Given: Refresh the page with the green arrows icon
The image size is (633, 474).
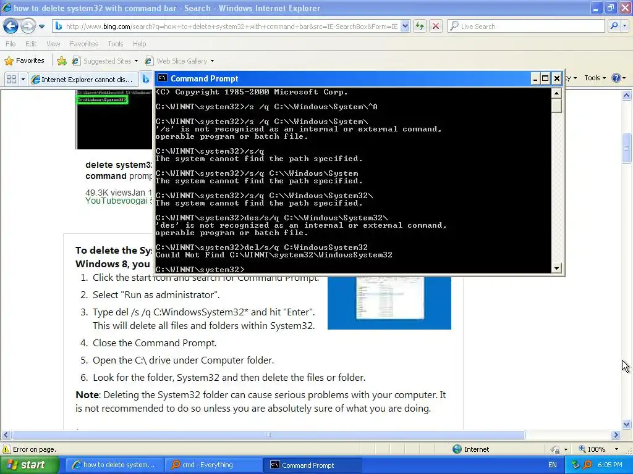Looking at the screenshot, I should pos(420,26).
